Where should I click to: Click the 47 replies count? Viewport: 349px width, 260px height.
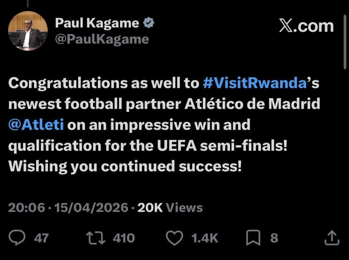click(41, 238)
